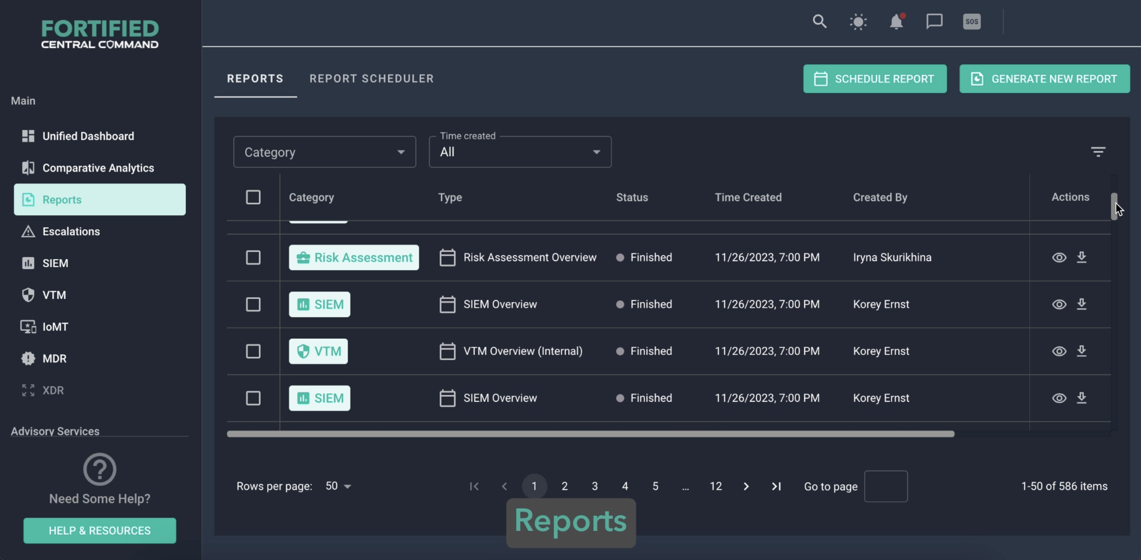Go to page 2
Image resolution: width=1141 pixels, height=560 pixels.
564,487
